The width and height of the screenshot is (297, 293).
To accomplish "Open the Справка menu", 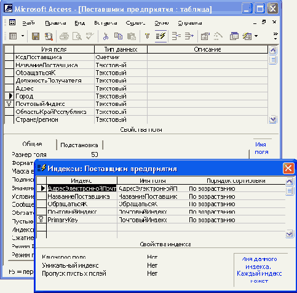I will [x=190, y=23].
